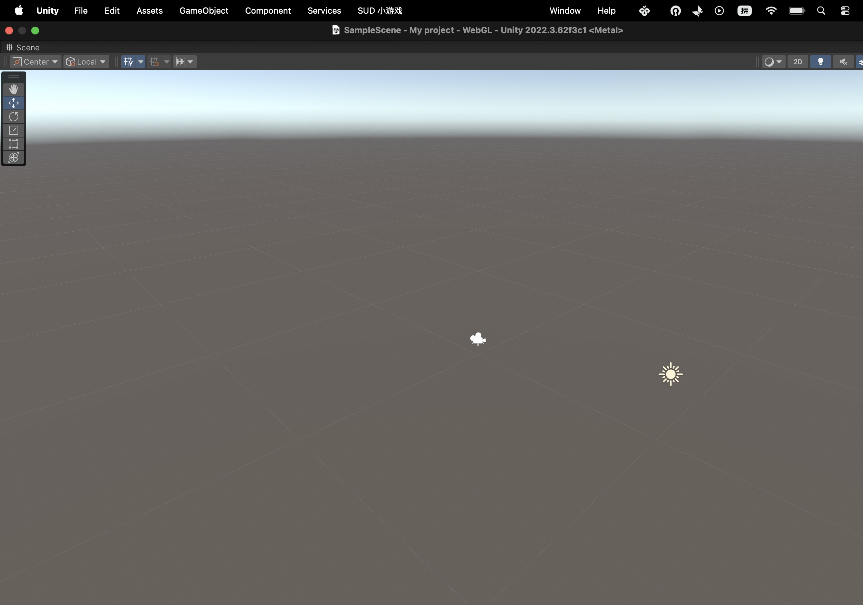Click the Directional Light sun gizmo
Screen dimensions: 863x605
(x=670, y=374)
